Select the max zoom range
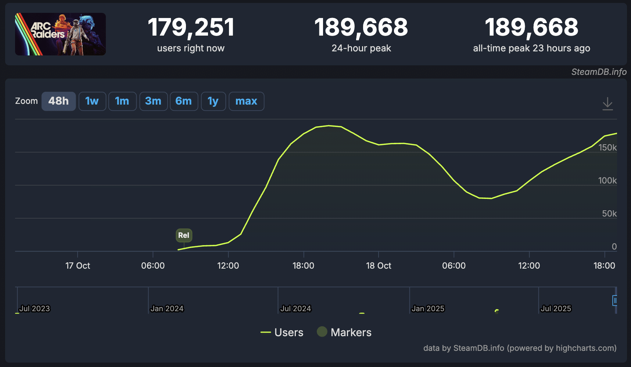 click(246, 101)
